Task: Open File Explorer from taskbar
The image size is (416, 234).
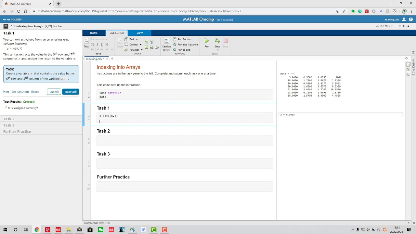Action: point(69,230)
